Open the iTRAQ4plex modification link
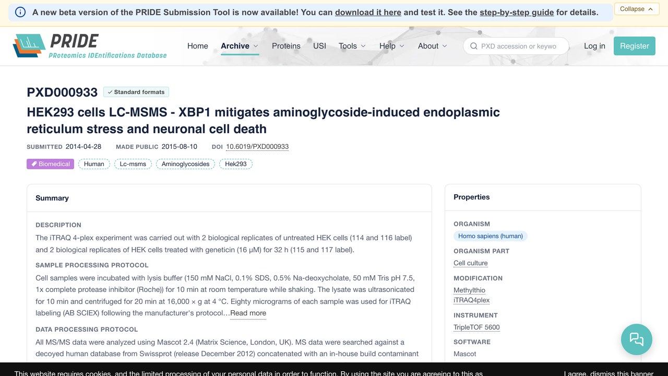This screenshot has width=668, height=376. click(x=472, y=300)
